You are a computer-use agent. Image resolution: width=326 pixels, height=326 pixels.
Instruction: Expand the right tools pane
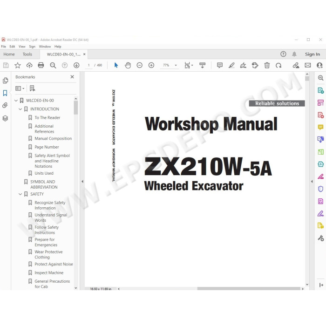pos(321,285)
